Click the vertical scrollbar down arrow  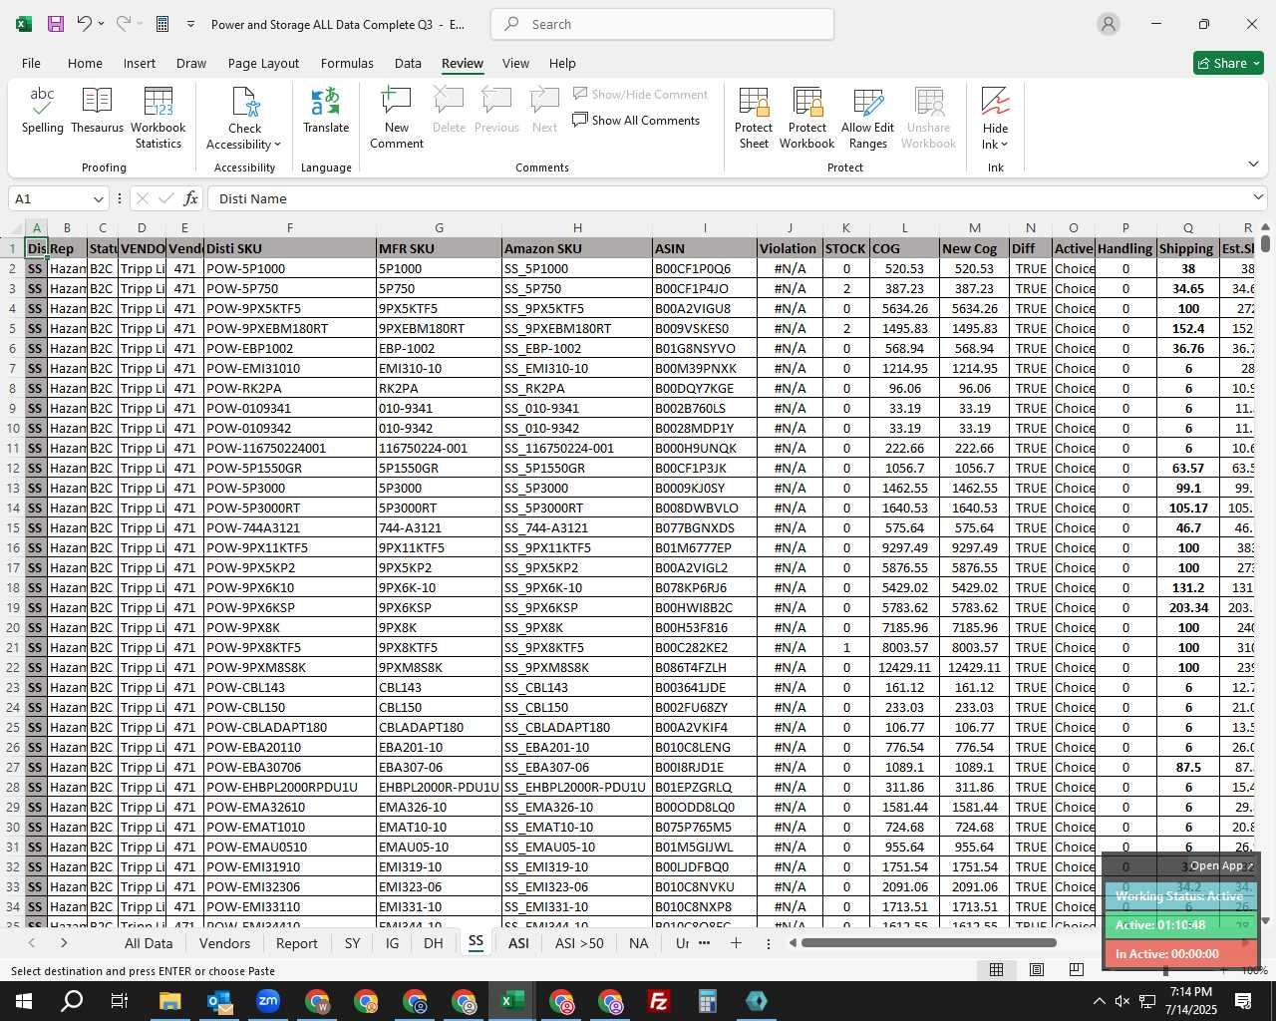[1266, 921]
